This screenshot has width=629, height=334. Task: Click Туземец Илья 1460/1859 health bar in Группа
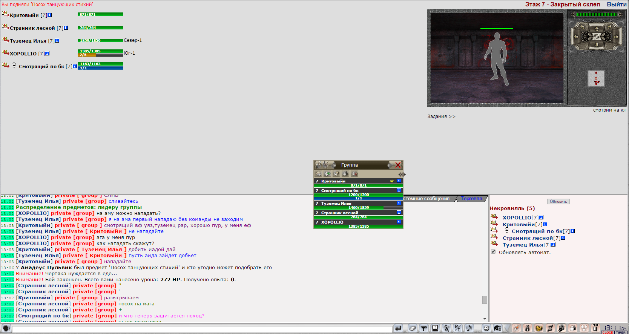(x=358, y=207)
